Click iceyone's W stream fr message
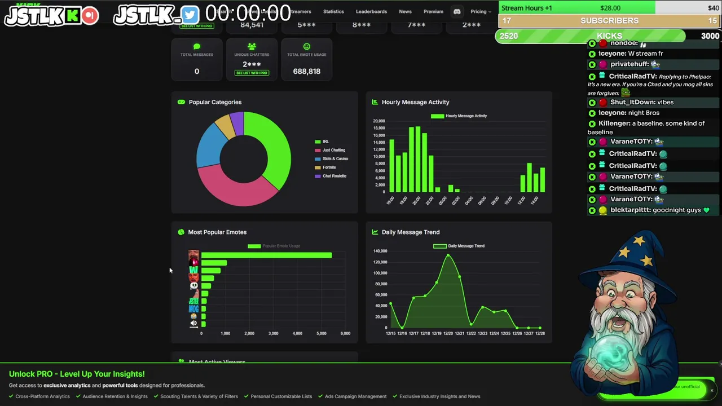 (x=631, y=54)
